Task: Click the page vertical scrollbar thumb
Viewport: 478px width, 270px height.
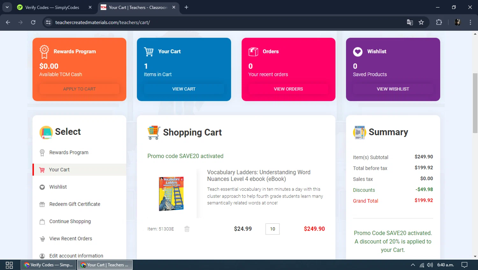Action: [x=475, y=103]
